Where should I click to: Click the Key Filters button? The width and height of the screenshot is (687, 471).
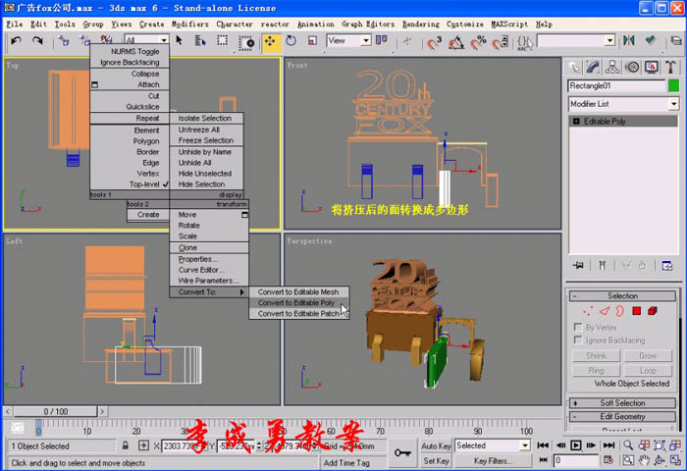point(493,461)
